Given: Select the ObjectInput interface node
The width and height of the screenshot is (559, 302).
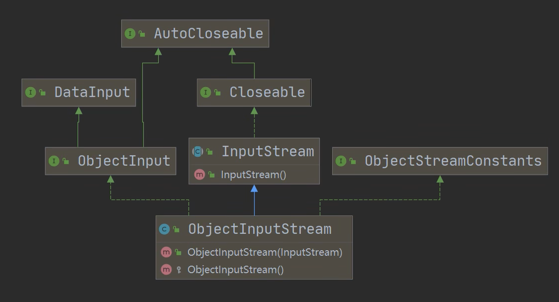Looking at the screenshot, I should (x=124, y=161).
